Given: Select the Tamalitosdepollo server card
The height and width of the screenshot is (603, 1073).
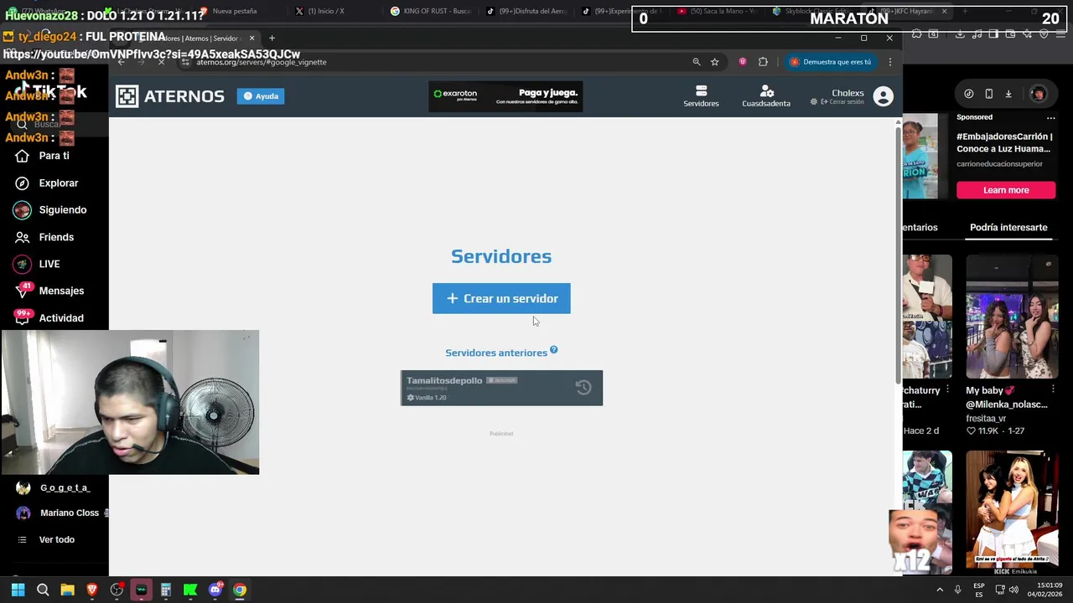Looking at the screenshot, I should click(x=501, y=388).
